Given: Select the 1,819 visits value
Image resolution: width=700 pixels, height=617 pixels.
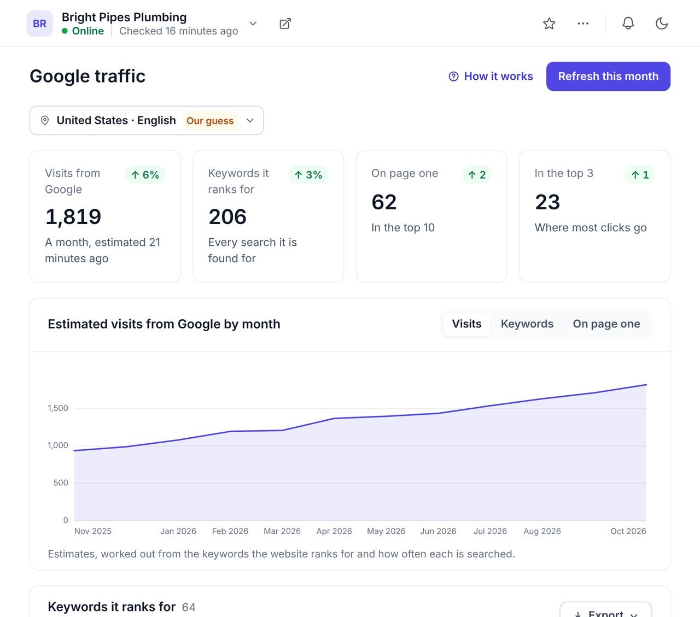Looking at the screenshot, I should point(73,217).
